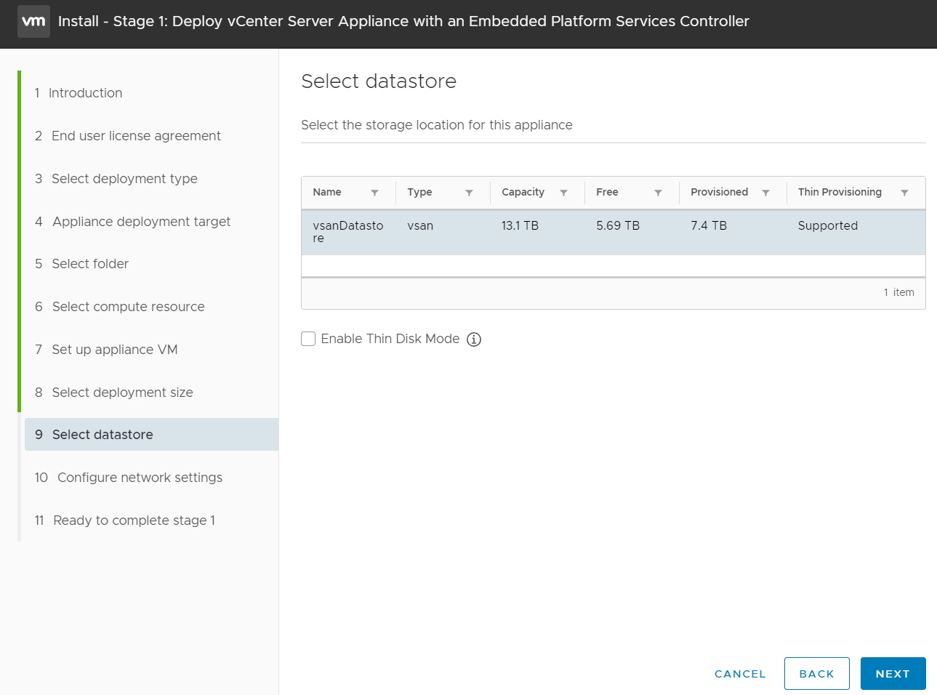This screenshot has height=695, width=937.
Task: Click the CANCEL button
Action: pos(740,674)
